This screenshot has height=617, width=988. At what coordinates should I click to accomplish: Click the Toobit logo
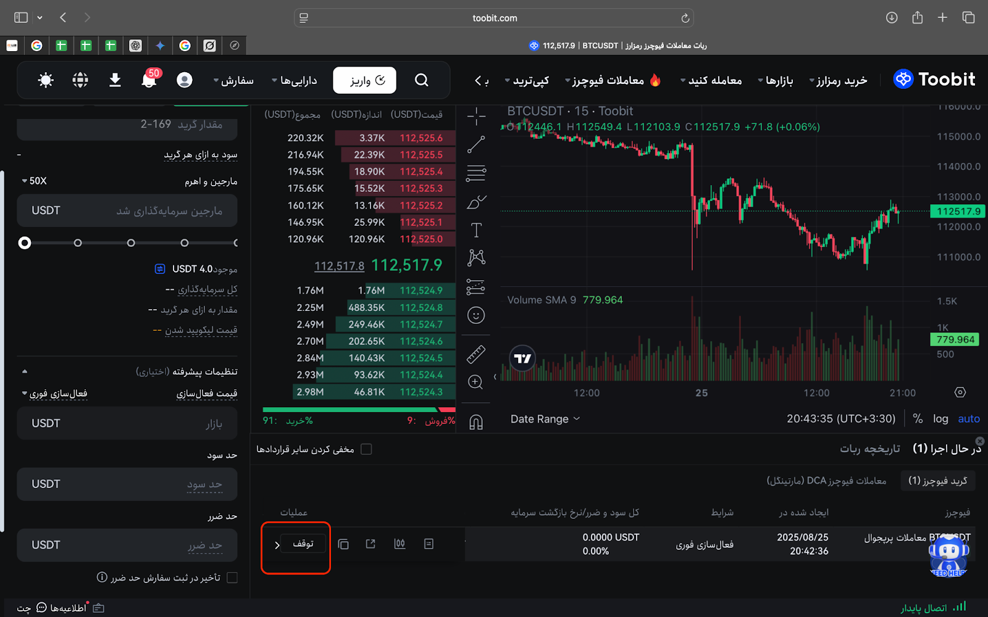pos(934,79)
